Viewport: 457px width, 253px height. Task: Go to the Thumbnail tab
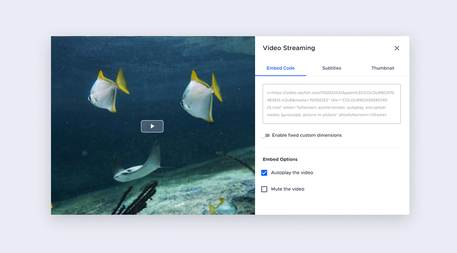point(383,68)
